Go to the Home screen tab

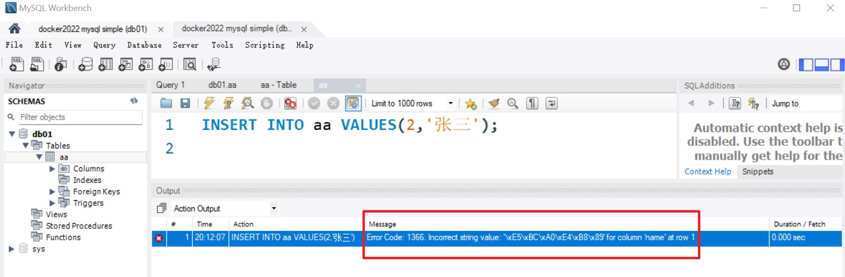pos(15,29)
